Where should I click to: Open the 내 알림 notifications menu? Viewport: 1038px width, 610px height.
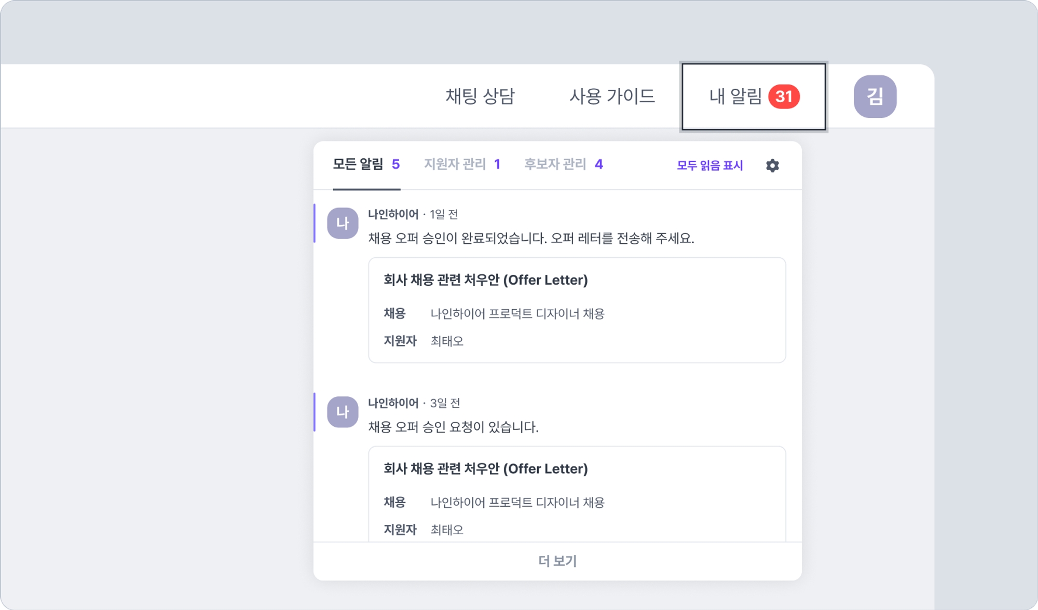(736, 96)
